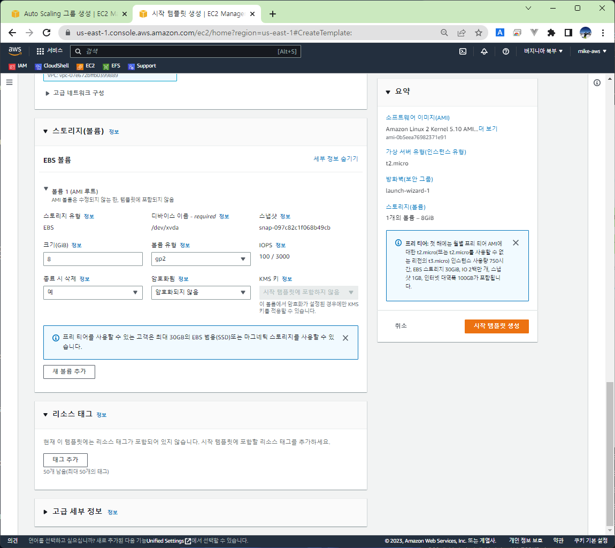This screenshot has height=548, width=615.
Task: Open the 종료 시 삭제 dropdown
Action: point(93,292)
